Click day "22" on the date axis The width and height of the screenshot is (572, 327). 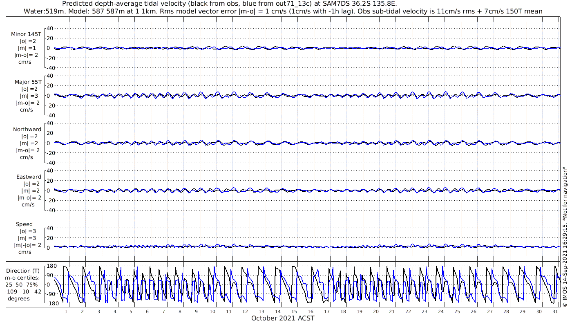[x=408, y=311]
